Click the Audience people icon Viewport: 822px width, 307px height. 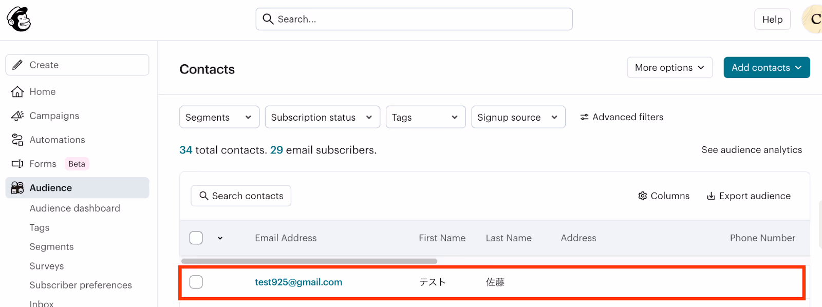[x=17, y=188]
